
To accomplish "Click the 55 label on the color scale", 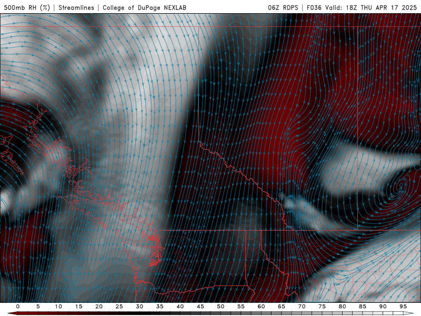I will coord(240,307).
